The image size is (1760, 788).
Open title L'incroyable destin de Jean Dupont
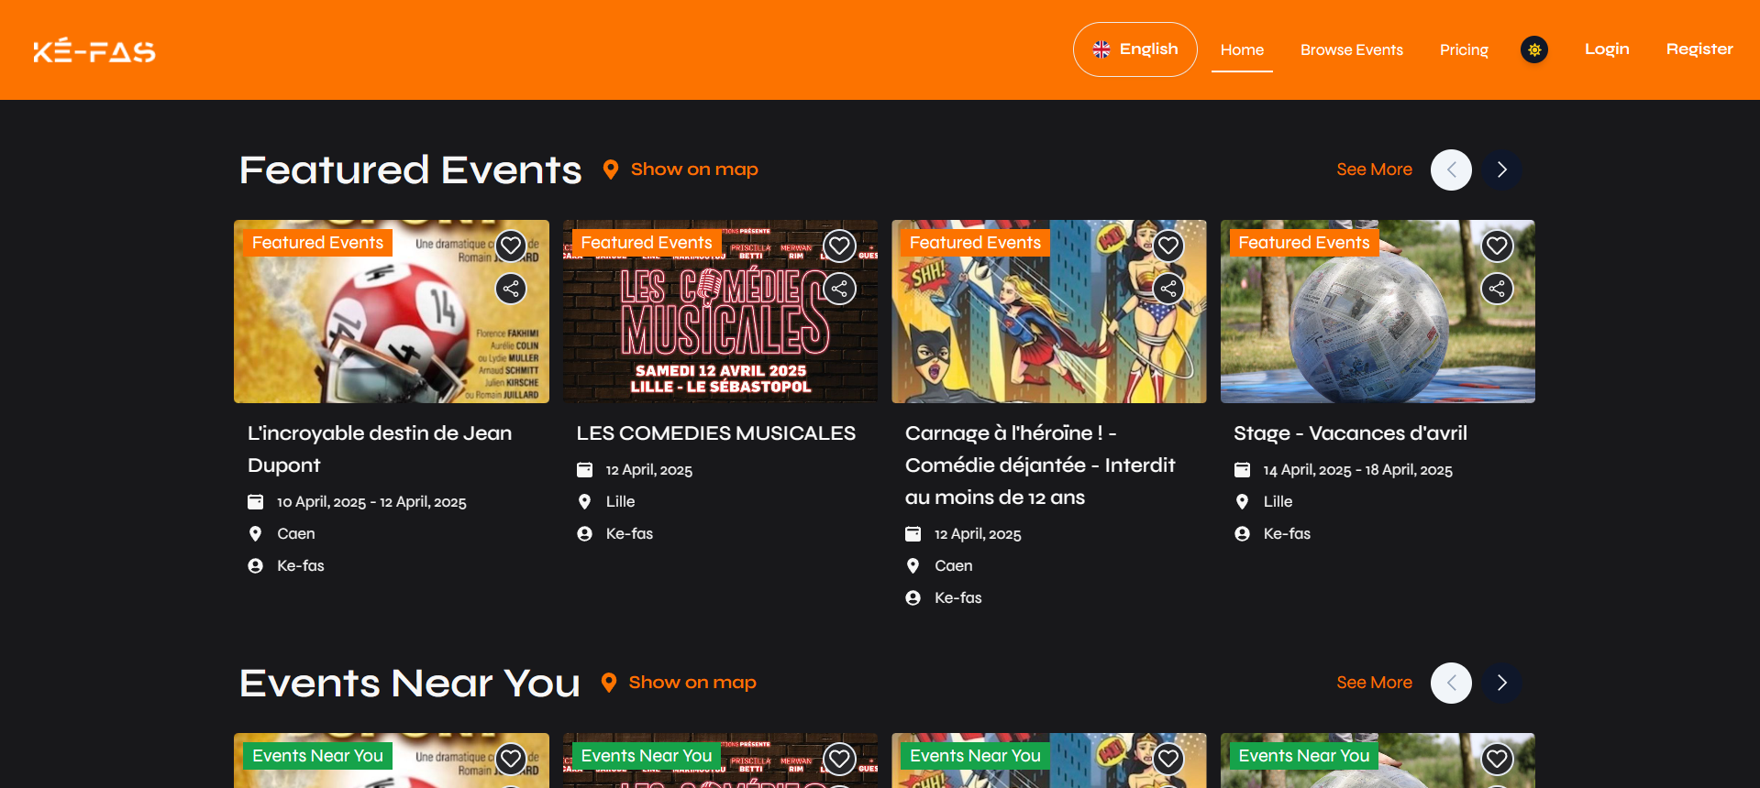point(380,449)
